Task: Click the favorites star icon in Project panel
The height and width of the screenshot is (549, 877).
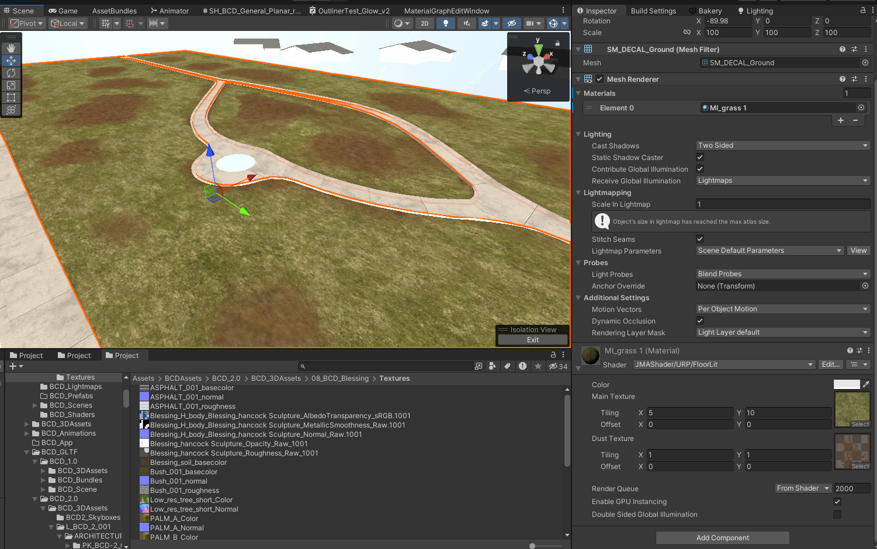Action: [x=538, y=366]
